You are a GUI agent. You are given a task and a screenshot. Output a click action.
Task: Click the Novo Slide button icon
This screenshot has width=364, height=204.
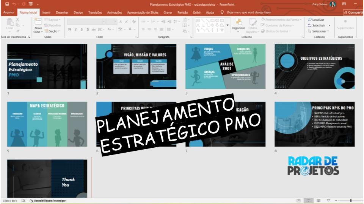pos(38,22)
